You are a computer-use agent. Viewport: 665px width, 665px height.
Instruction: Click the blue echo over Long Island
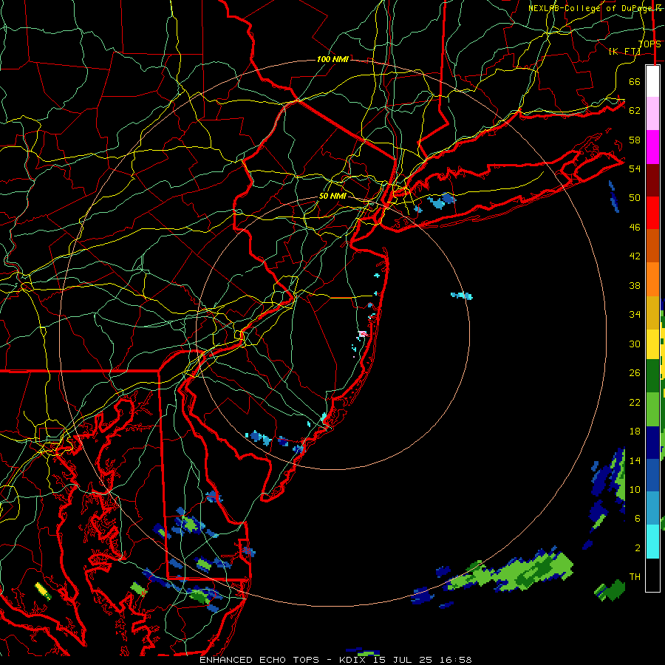(442, 200)
